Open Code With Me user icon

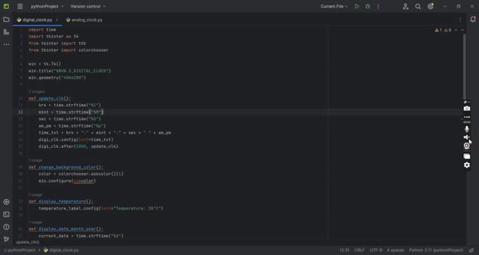pyautogui.click(x=405, y=6)
